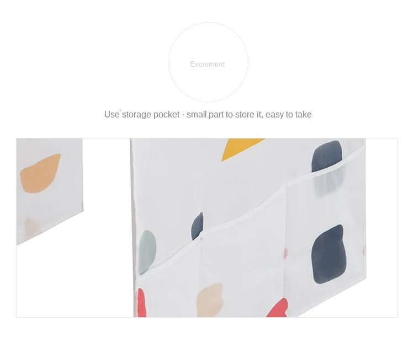This screenshot has height=353, width=414.
Task: Click the faded pink blob on left panel
Action: pos(32,227)
